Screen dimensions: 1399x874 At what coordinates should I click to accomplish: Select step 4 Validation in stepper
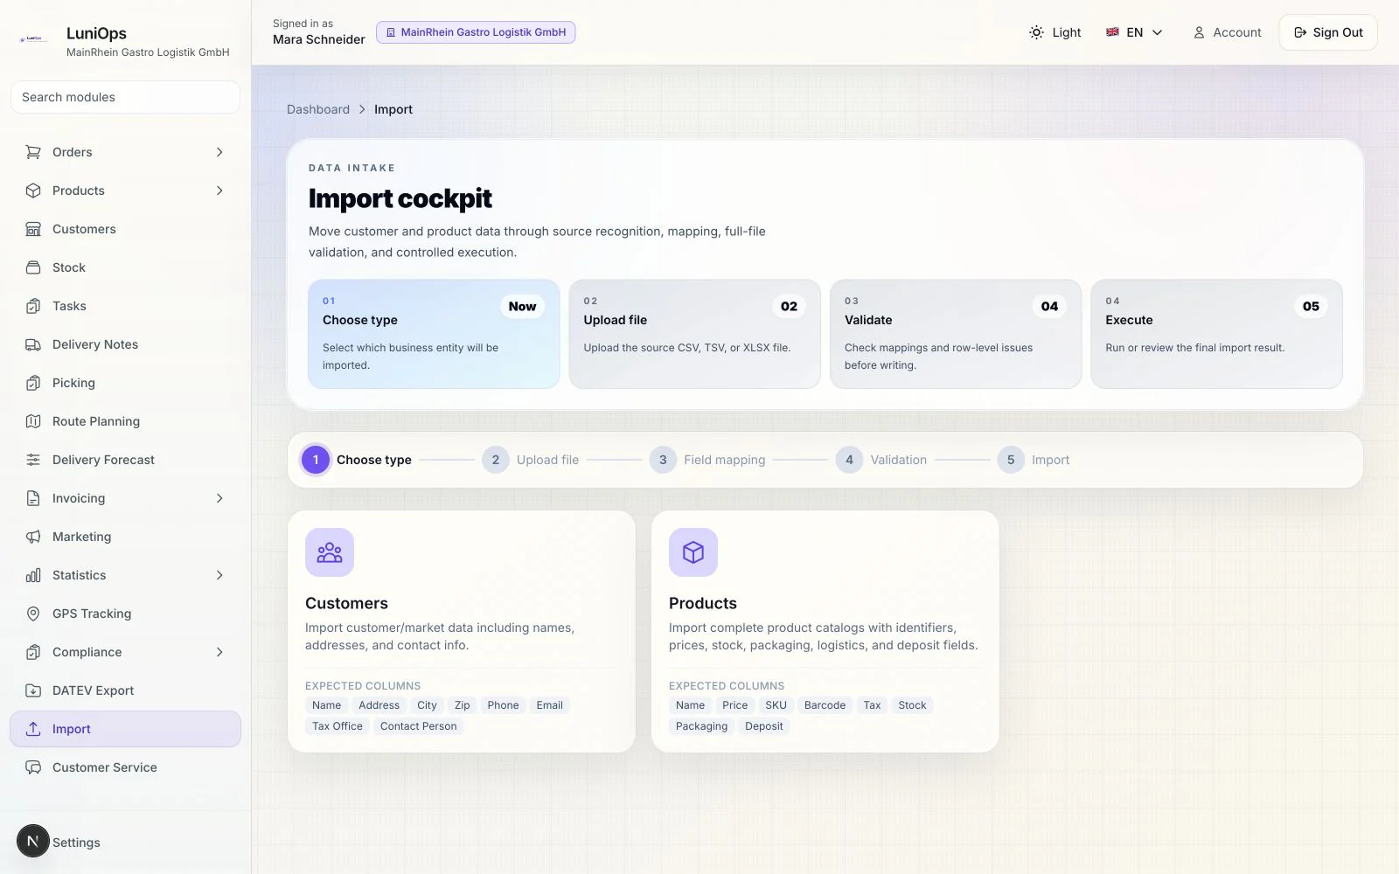(x=881, y=460)
